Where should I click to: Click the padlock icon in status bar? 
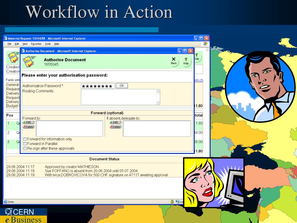coord(172,202)
